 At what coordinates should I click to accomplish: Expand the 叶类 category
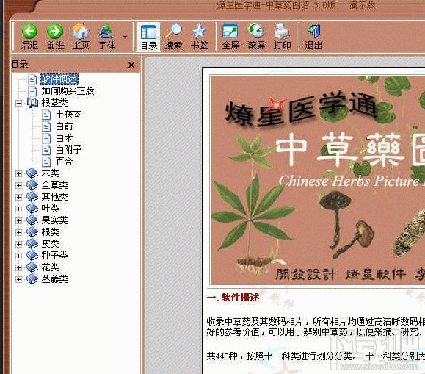18,209
